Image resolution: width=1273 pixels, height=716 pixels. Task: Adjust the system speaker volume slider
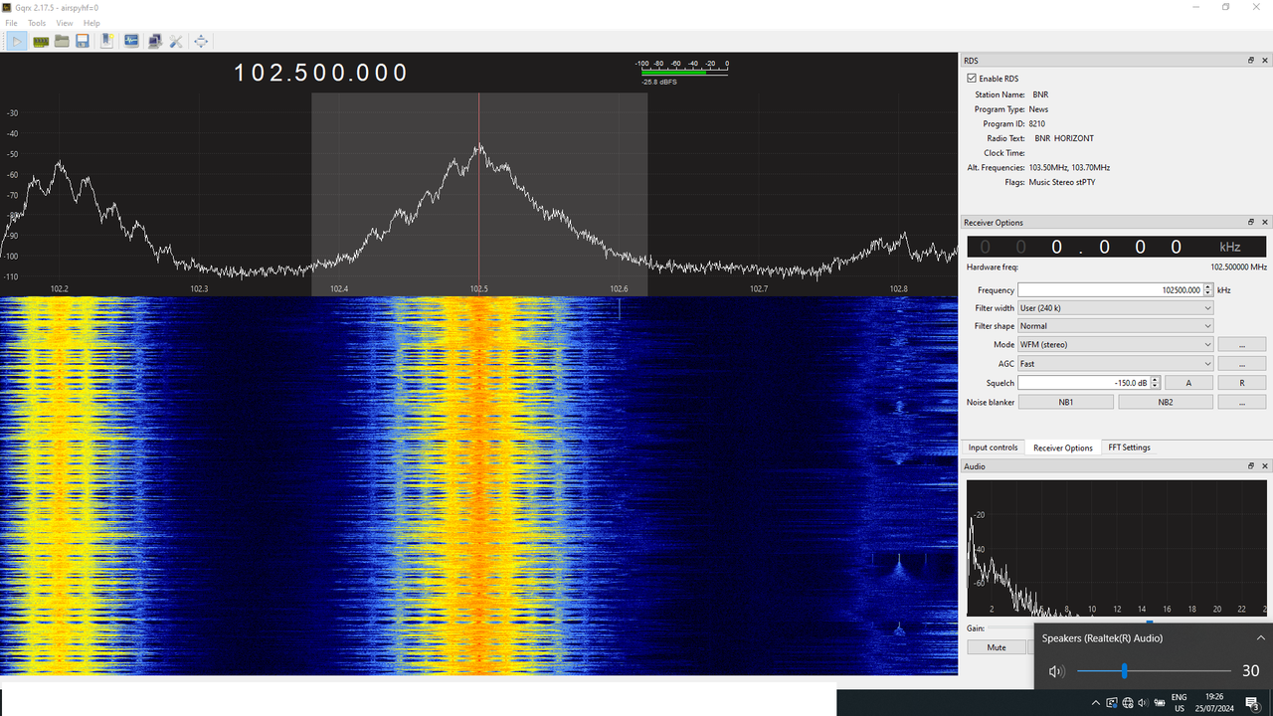pos(1154,671)
